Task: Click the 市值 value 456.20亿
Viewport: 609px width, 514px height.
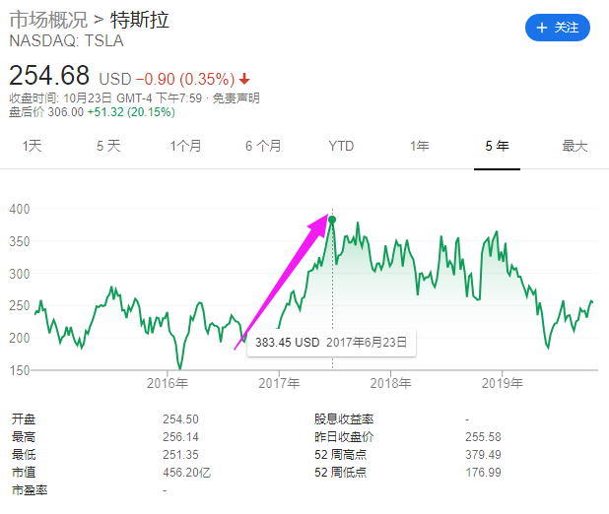Action: (187, 473)
